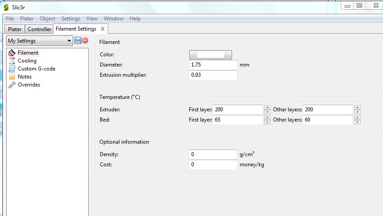Click the Density input field

(x=213, y=154)
